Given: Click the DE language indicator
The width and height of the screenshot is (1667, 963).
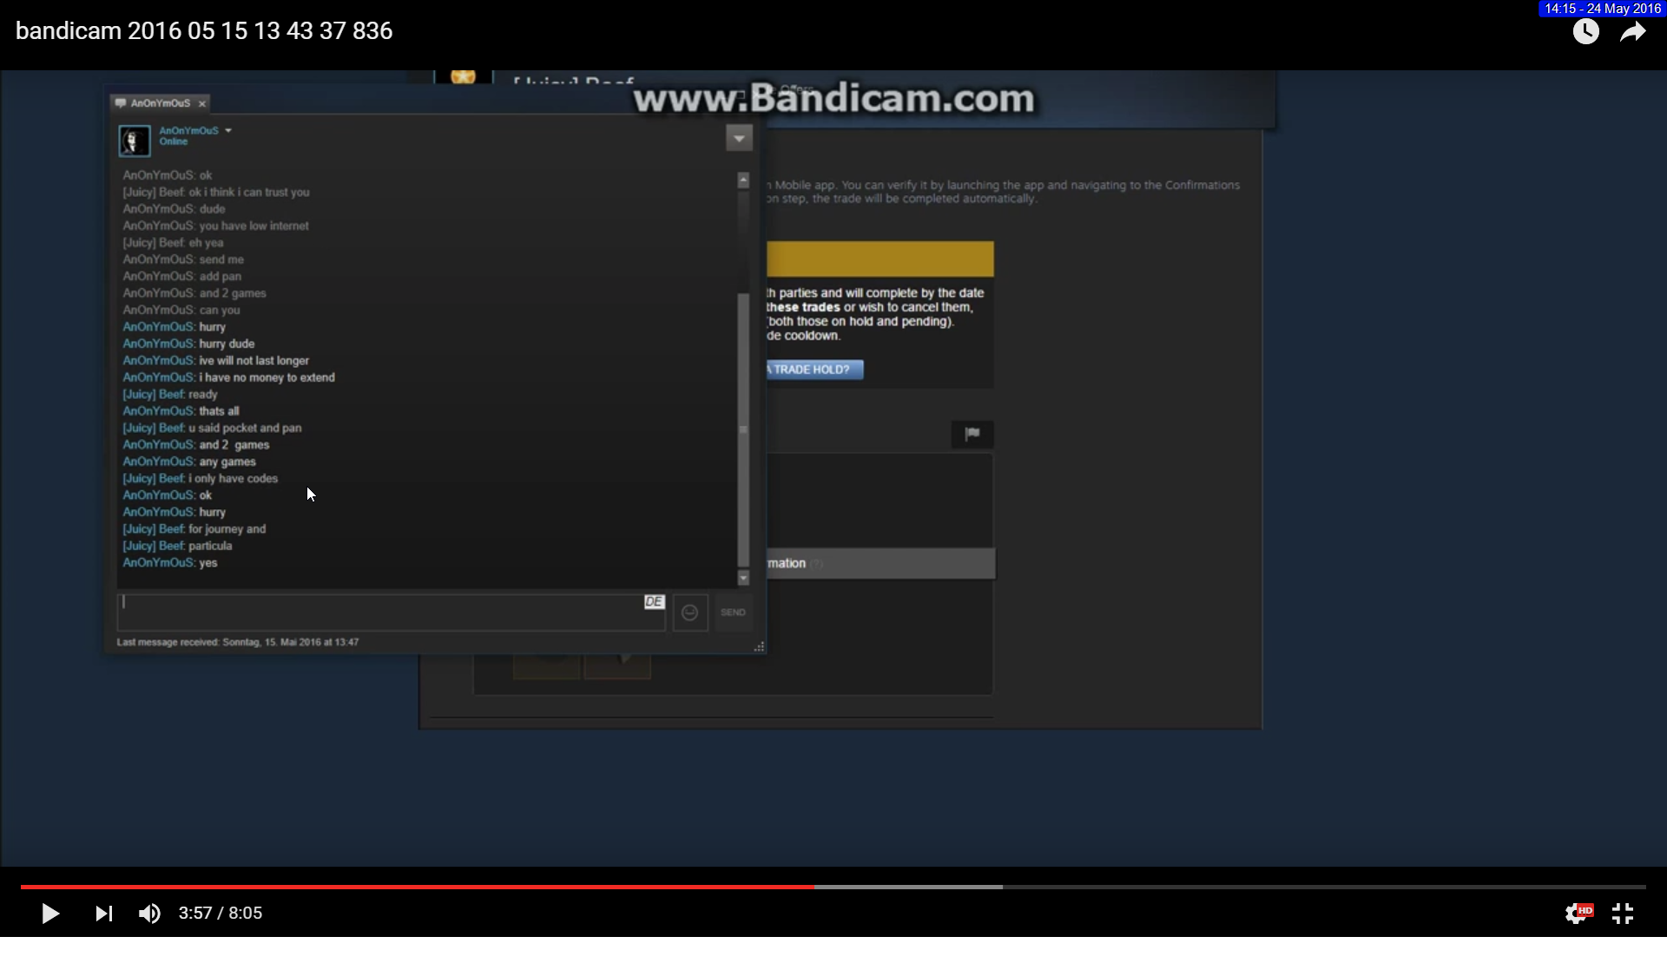Looking at the screenshot, I should 654,601.
